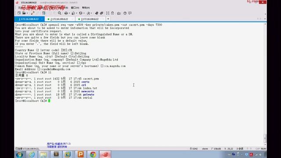Click the globe encoding icon

[81, 13]
